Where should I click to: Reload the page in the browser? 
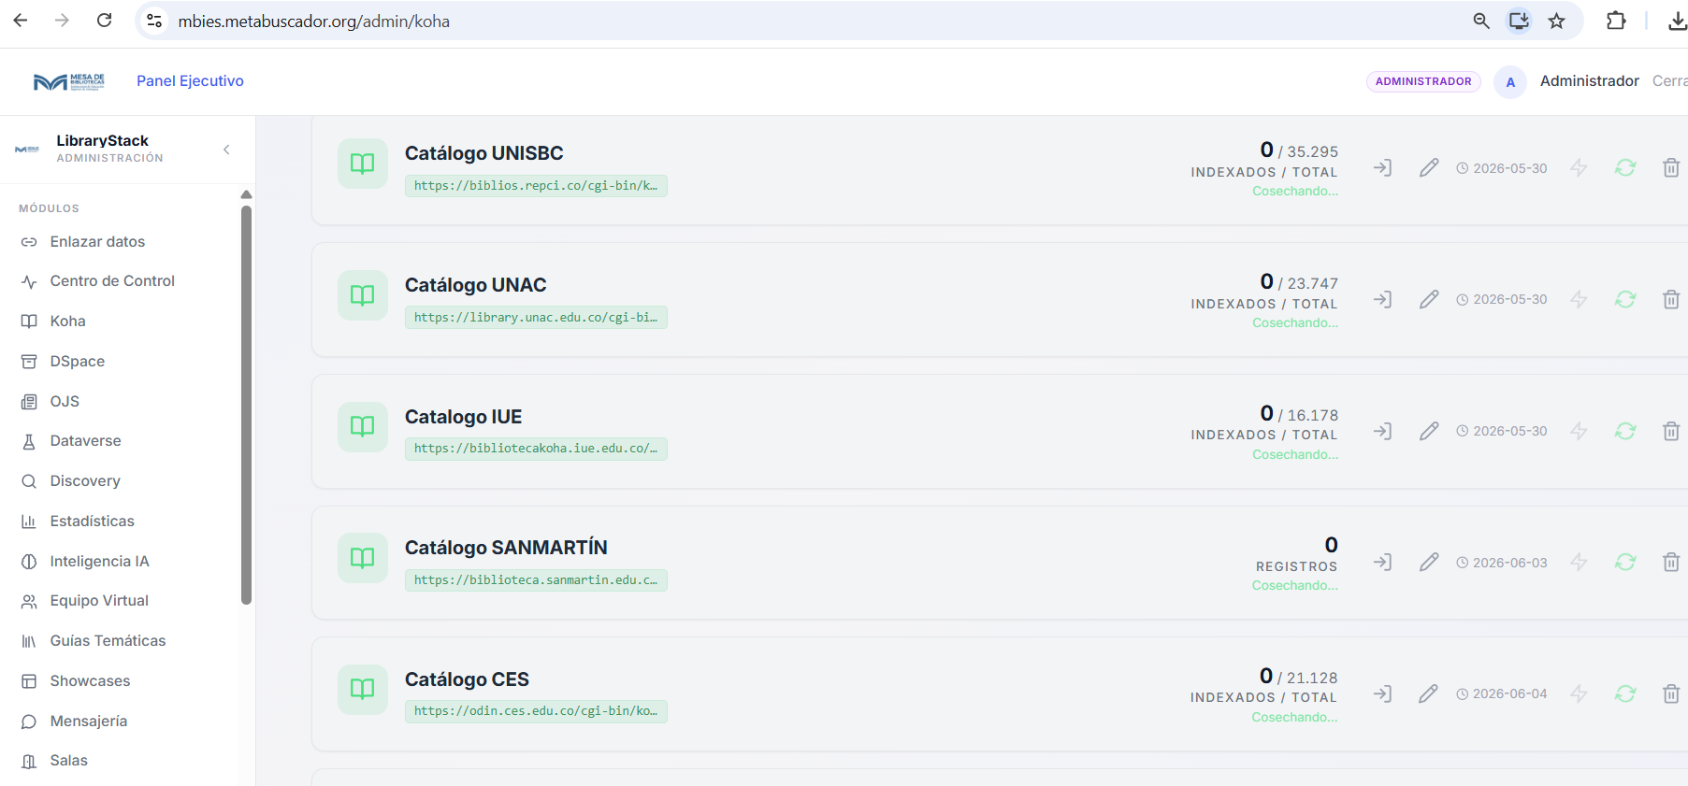(x=105, y=21)
